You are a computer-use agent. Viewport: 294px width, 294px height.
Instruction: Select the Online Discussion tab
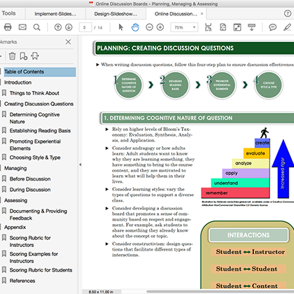[176, 14]
